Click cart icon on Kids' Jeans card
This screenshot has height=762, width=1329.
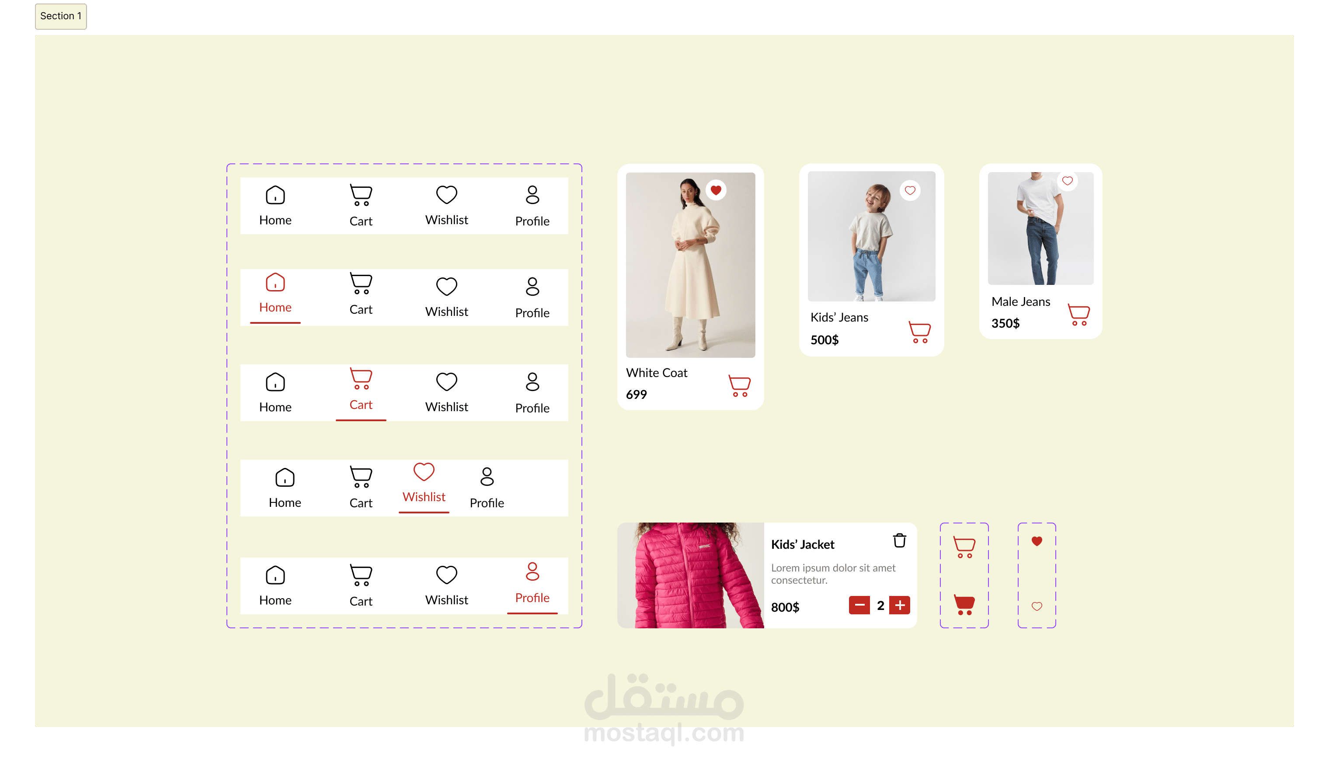(x=919, y=332)
